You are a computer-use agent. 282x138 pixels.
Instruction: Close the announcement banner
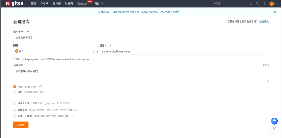tap(275, 12)
